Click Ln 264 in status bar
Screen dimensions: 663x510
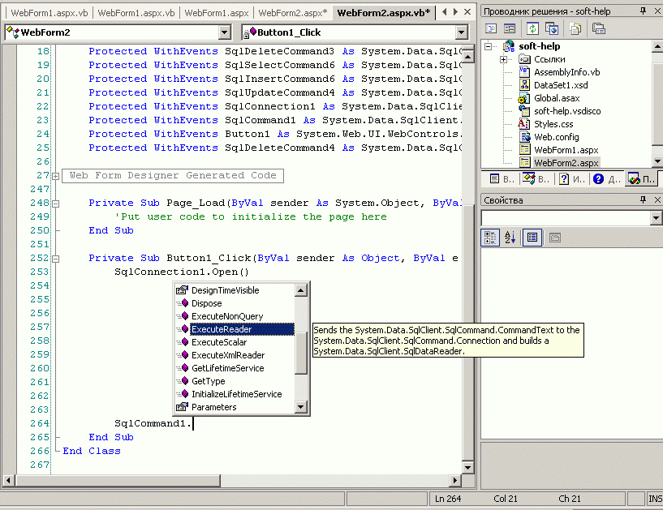coord(448,499)
